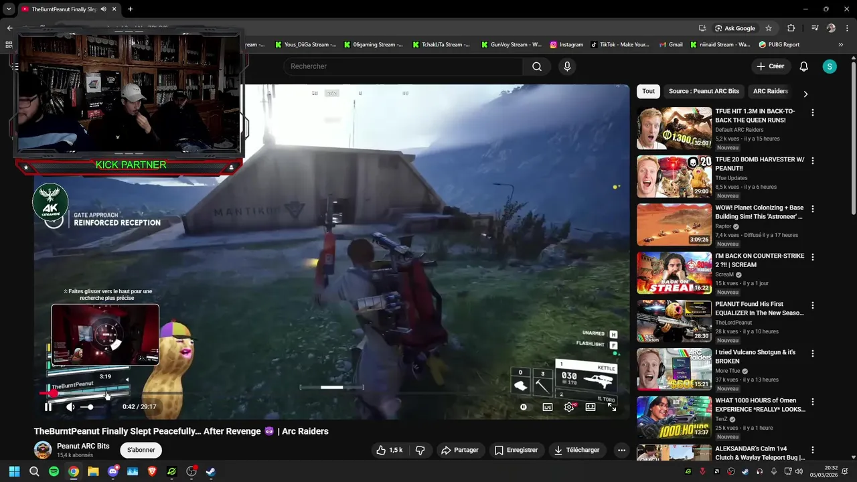Enter fullscreen mode on the video
857x482 pixels.
[x=612, y=407]
